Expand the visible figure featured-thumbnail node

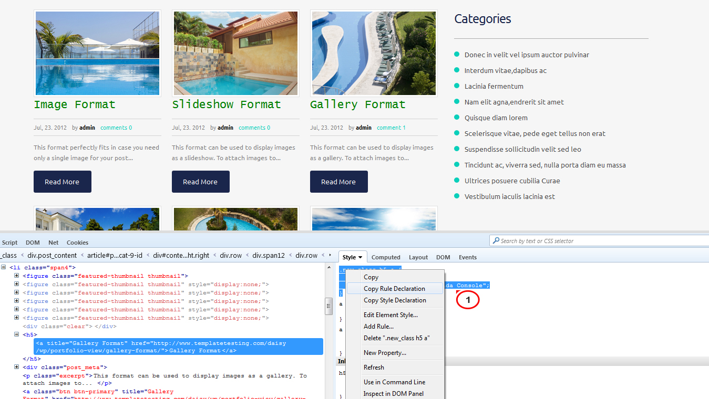point(16,276)
